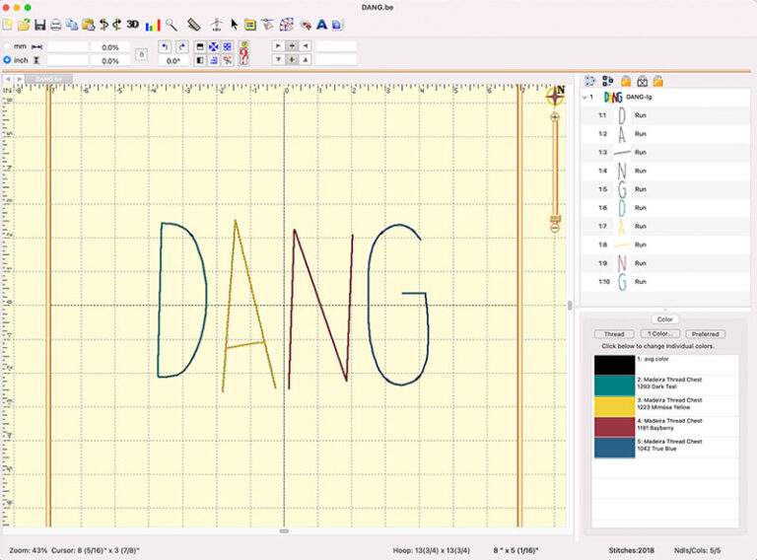Toggle the aspect ratio lock button

coord(141,54)
